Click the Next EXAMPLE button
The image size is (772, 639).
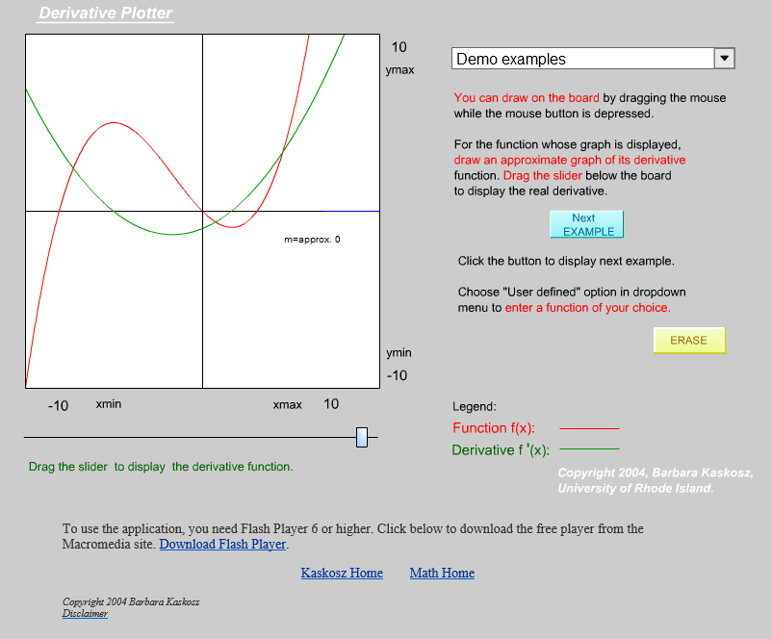click(x=586, y=224)
